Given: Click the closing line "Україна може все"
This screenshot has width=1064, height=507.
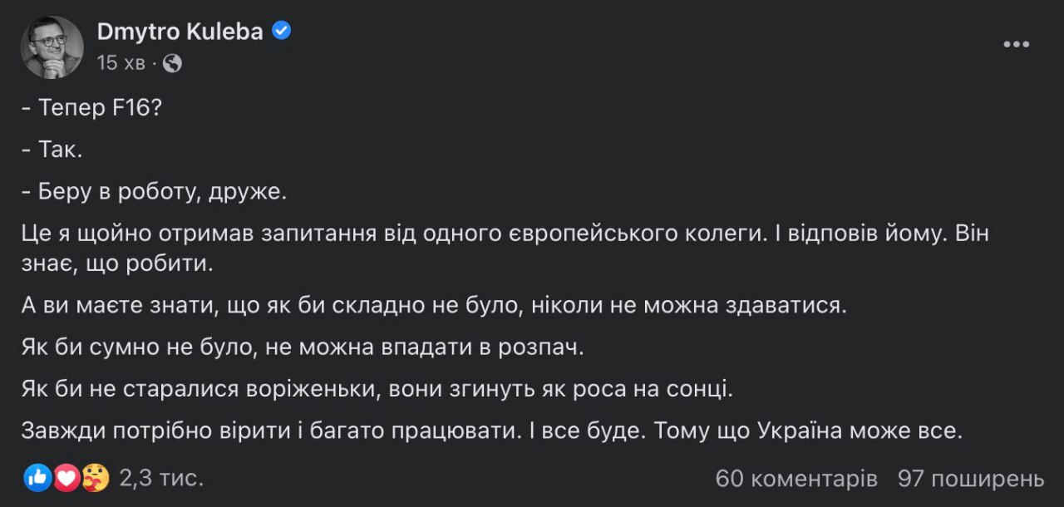Looking at the screenshot, I should click(490, 431).
